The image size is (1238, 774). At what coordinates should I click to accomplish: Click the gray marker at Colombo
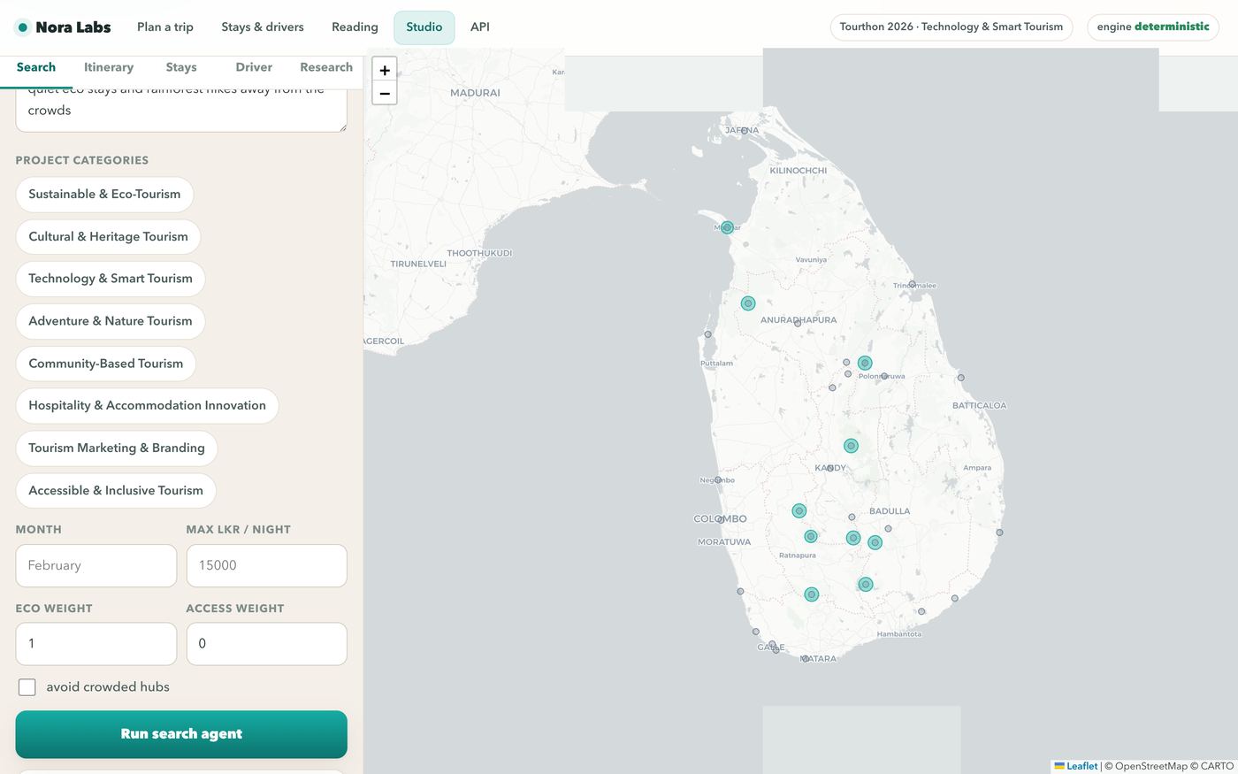point(721,519)
